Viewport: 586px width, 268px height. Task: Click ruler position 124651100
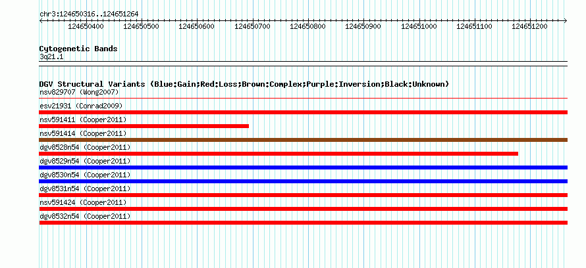(475, 26)
